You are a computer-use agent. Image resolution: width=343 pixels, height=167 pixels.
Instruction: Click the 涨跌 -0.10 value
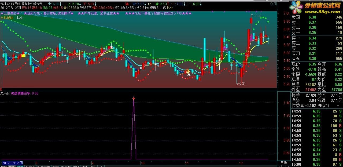pos(312,70)
